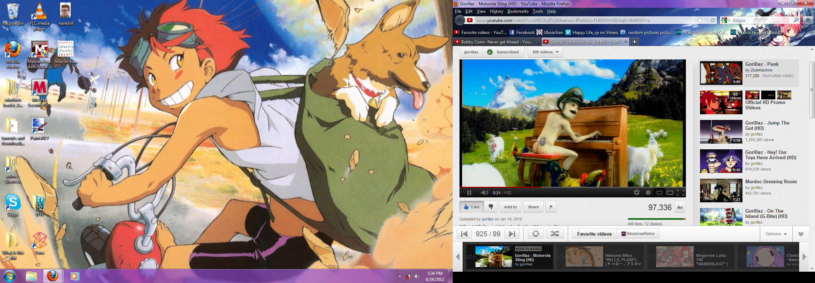Image resolution: width=815 pixels, height=283 pixels.
Task: Mute the video with the speaker icon
Action: click(484, 193)
